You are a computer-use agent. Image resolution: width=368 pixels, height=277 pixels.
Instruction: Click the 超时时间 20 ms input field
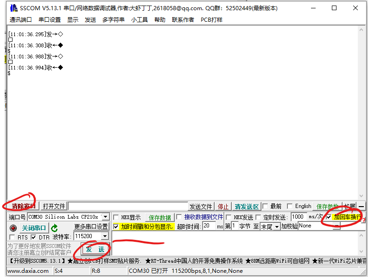(209, 226)
